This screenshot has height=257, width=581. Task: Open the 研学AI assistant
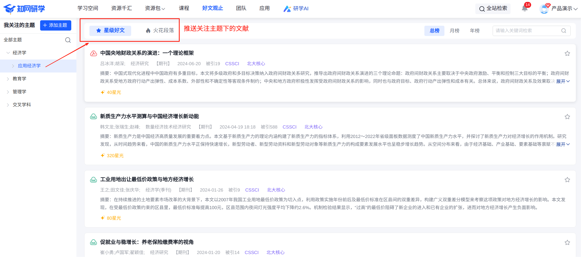tap(296, 9)
